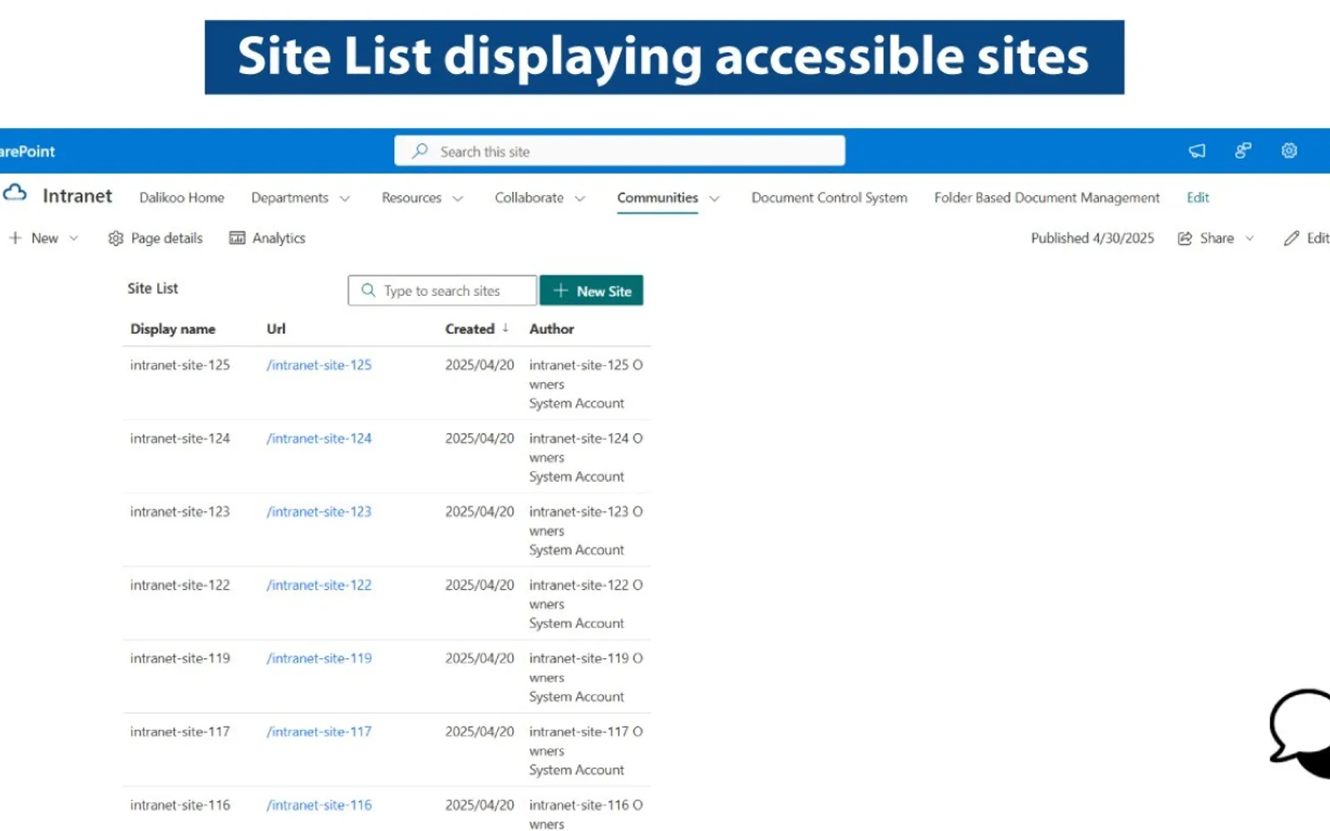The width and height of the screenshot is (1330, 831).
Task: Expand the Resources menu chevron
Action: pos(458,199)
